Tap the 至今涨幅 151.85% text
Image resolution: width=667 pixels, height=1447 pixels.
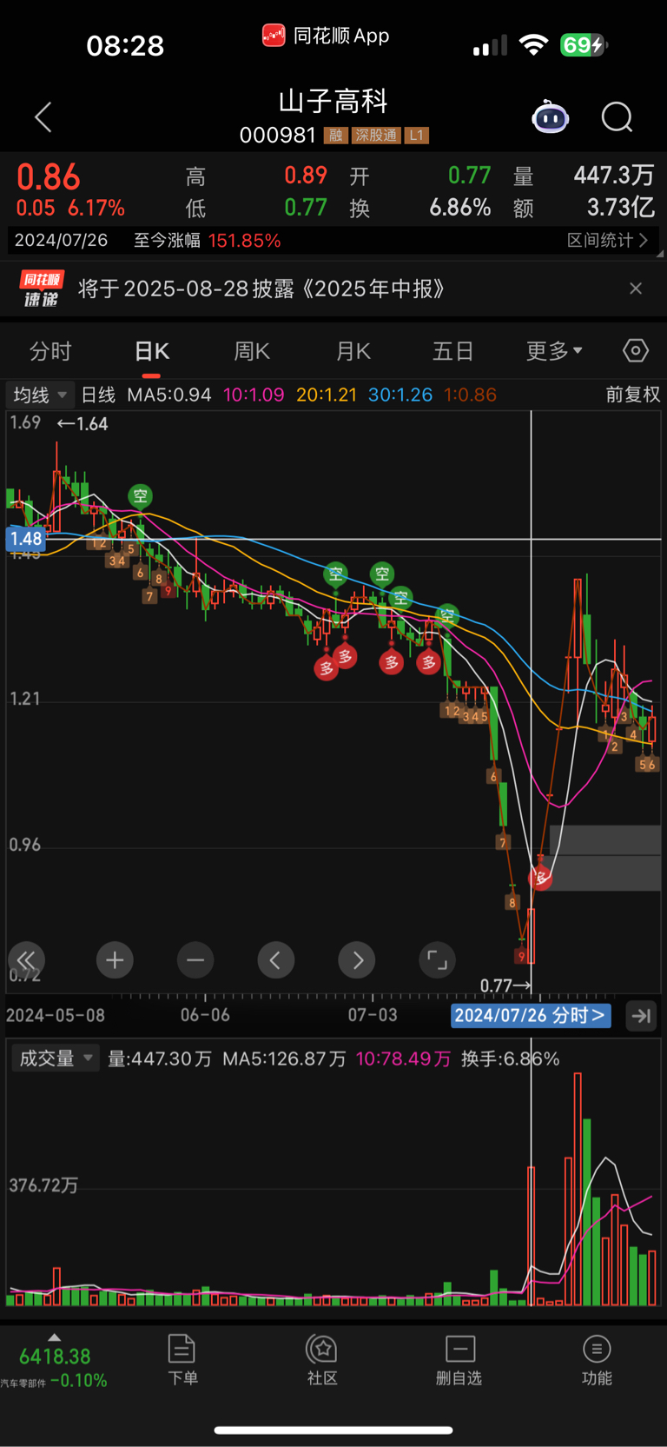pos(207,240)
